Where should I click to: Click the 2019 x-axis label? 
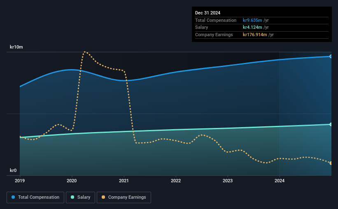(x=20, y=181)
